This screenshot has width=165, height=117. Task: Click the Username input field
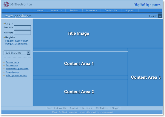[x=22, y=28]
